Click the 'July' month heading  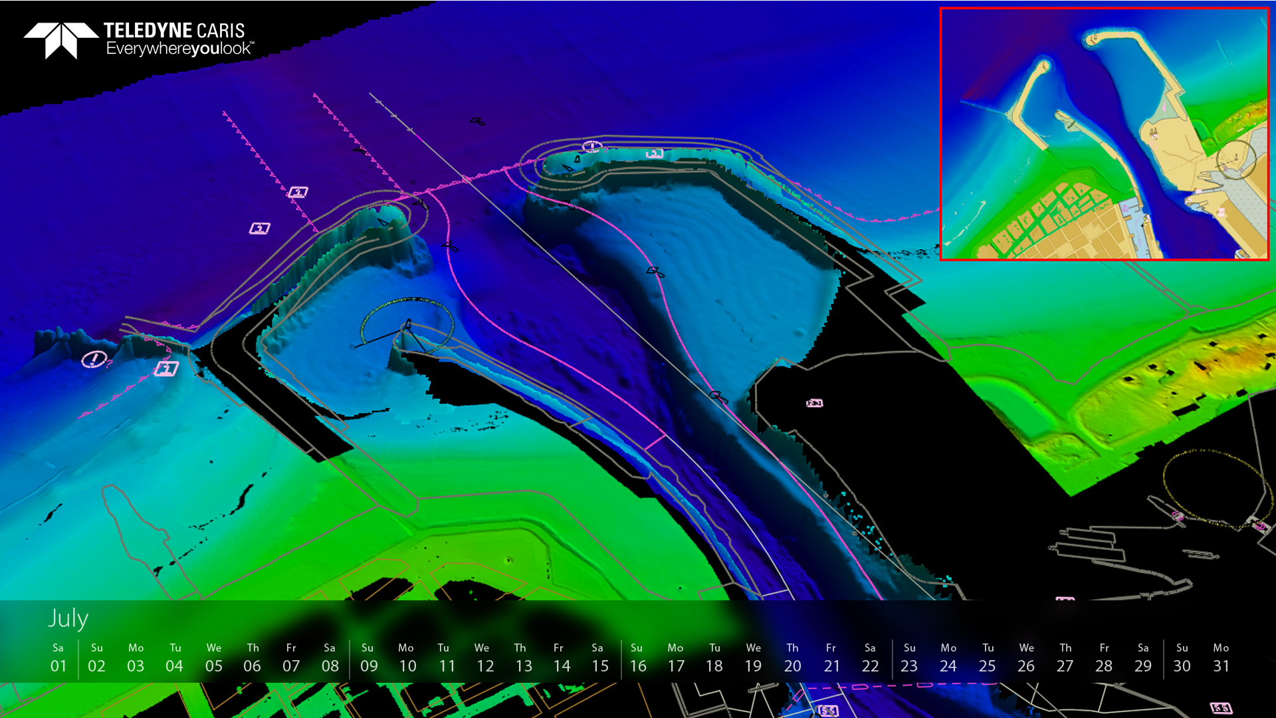click(68, 618)
